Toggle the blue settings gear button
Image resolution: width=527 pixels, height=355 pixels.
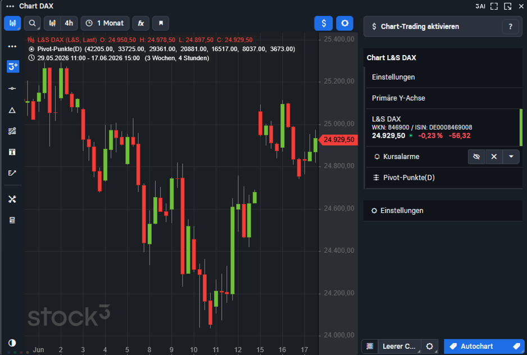(344, 23)
